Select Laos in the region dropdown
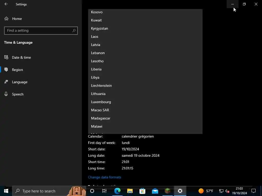Screen dimensions: 262x196 coord(145,36)
